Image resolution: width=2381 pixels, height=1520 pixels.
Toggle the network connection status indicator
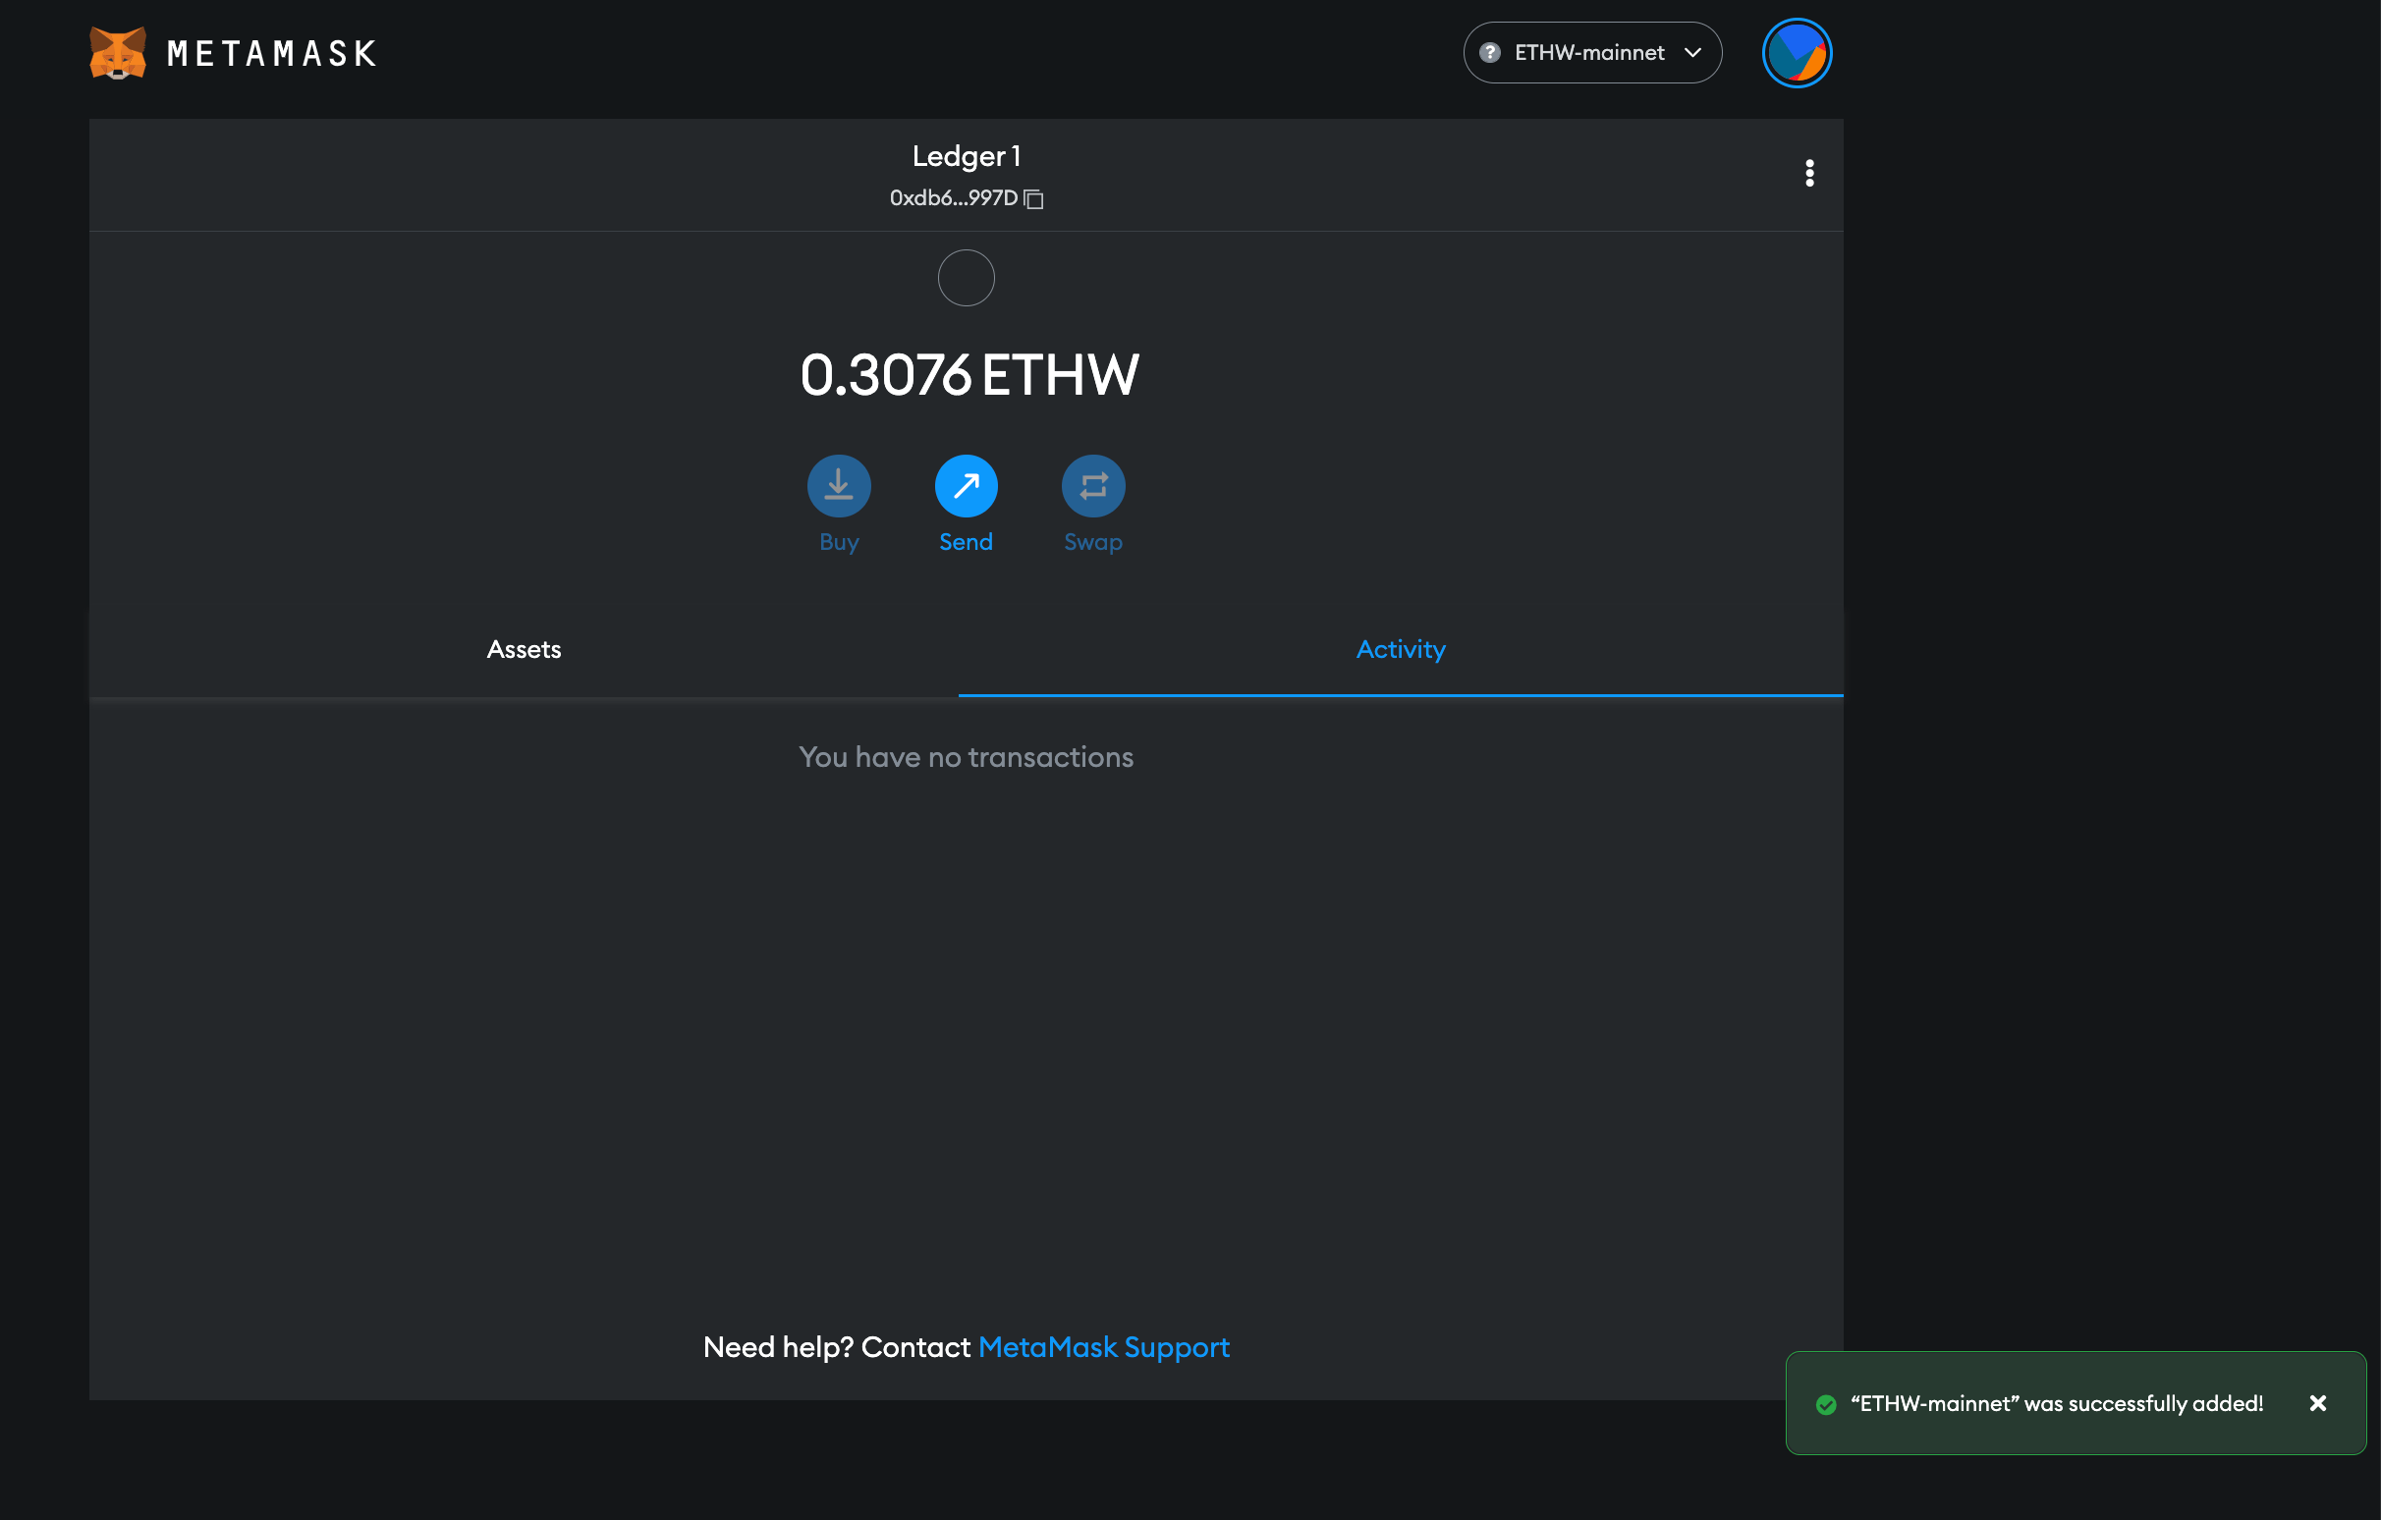point(1489,52)
